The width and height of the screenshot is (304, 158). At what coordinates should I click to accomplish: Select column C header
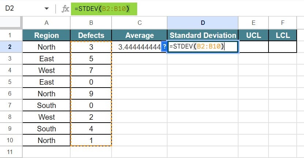tap(139, 23)
